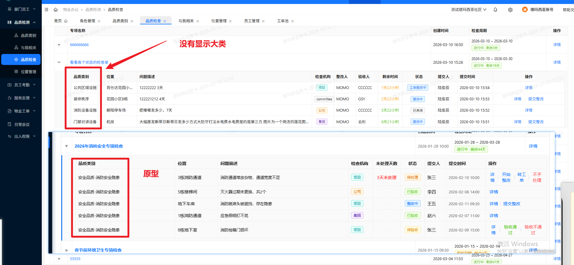Switch to the 员工管理 tab
574x265 pixels.
(x=252, y=21)
